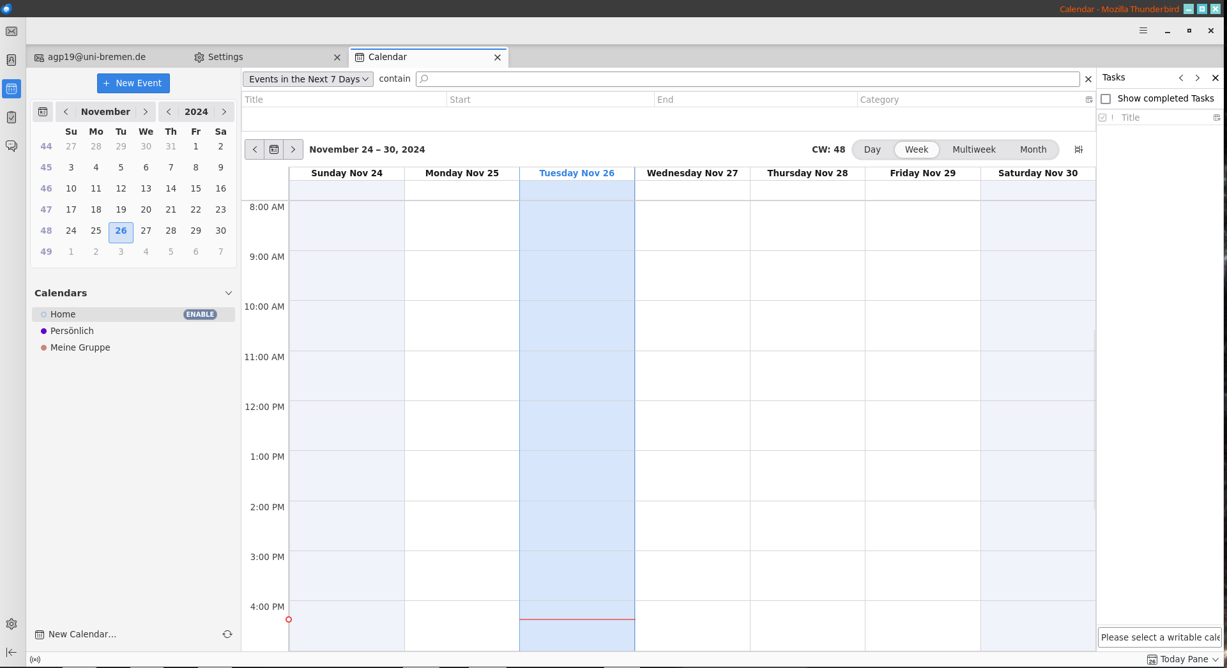Open the Thunderbird hamburger app menu
The image size is (1227, 668).
click(x=1143, y=31)
